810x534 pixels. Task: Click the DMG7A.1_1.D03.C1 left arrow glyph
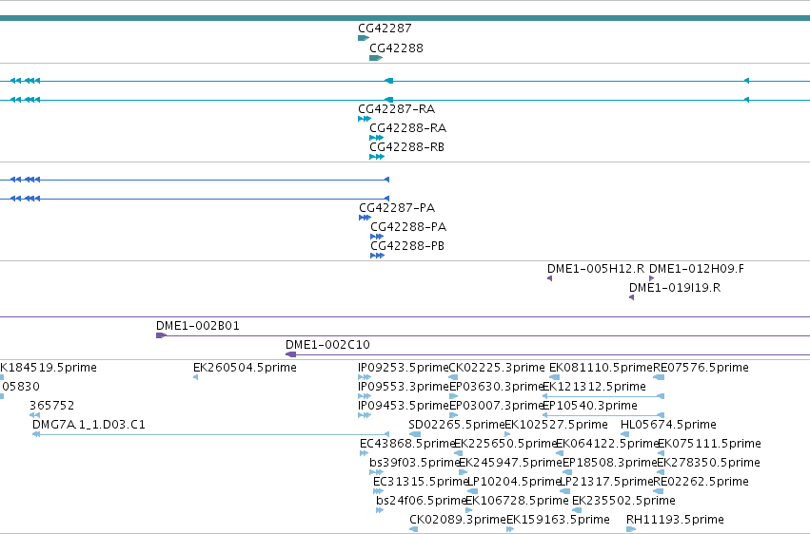(36, 434)
